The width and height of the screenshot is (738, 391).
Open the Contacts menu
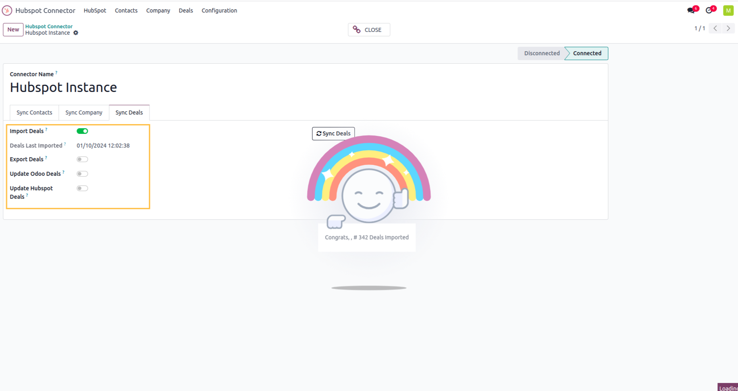click(x=126, y=10)
